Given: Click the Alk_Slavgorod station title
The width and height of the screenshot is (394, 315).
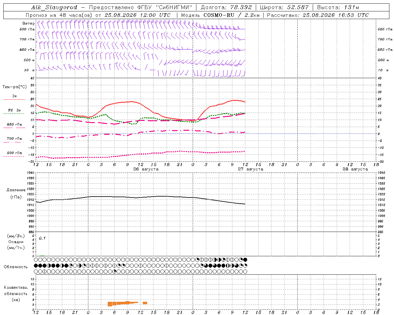Looking at the screenshot, I should [54, 7].
